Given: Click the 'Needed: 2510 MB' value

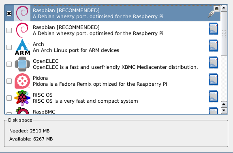Looking at the screenshot, I should [x=30, y=131].
